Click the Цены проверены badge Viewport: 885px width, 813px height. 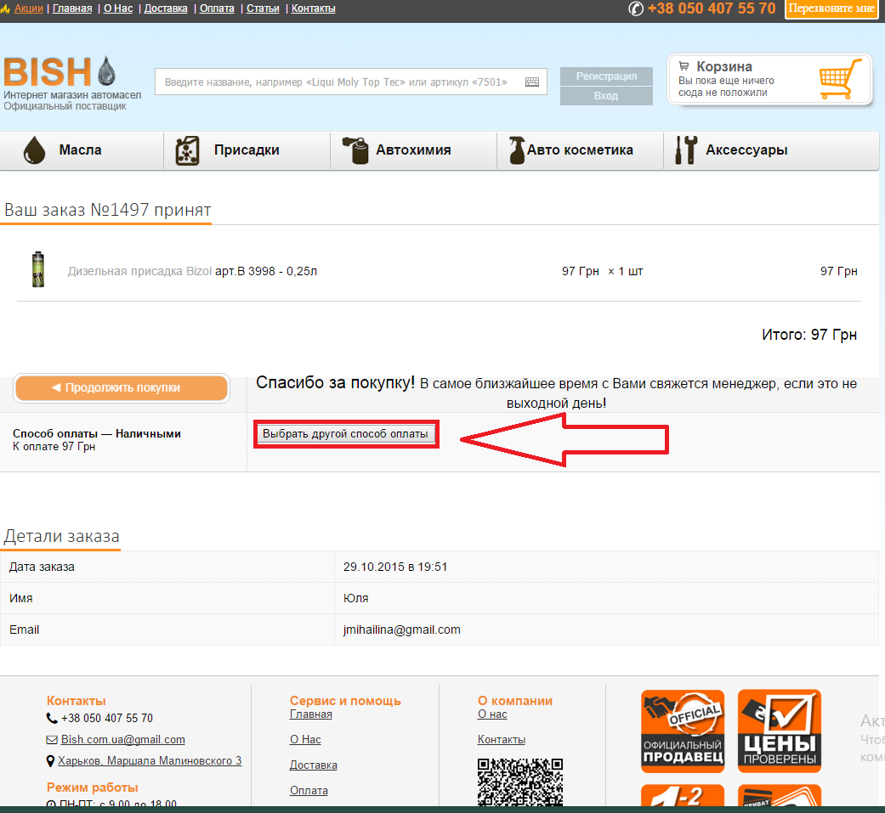(779, 731)
